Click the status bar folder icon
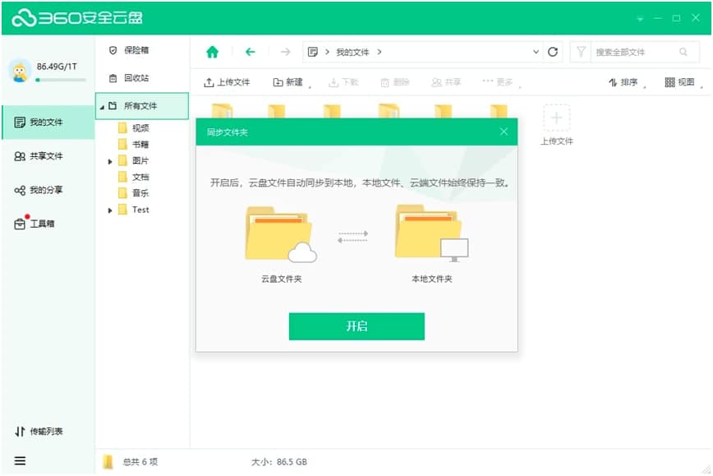Viewport: 713px width, 476px height. pyautogui.click(x=108, y=461)
